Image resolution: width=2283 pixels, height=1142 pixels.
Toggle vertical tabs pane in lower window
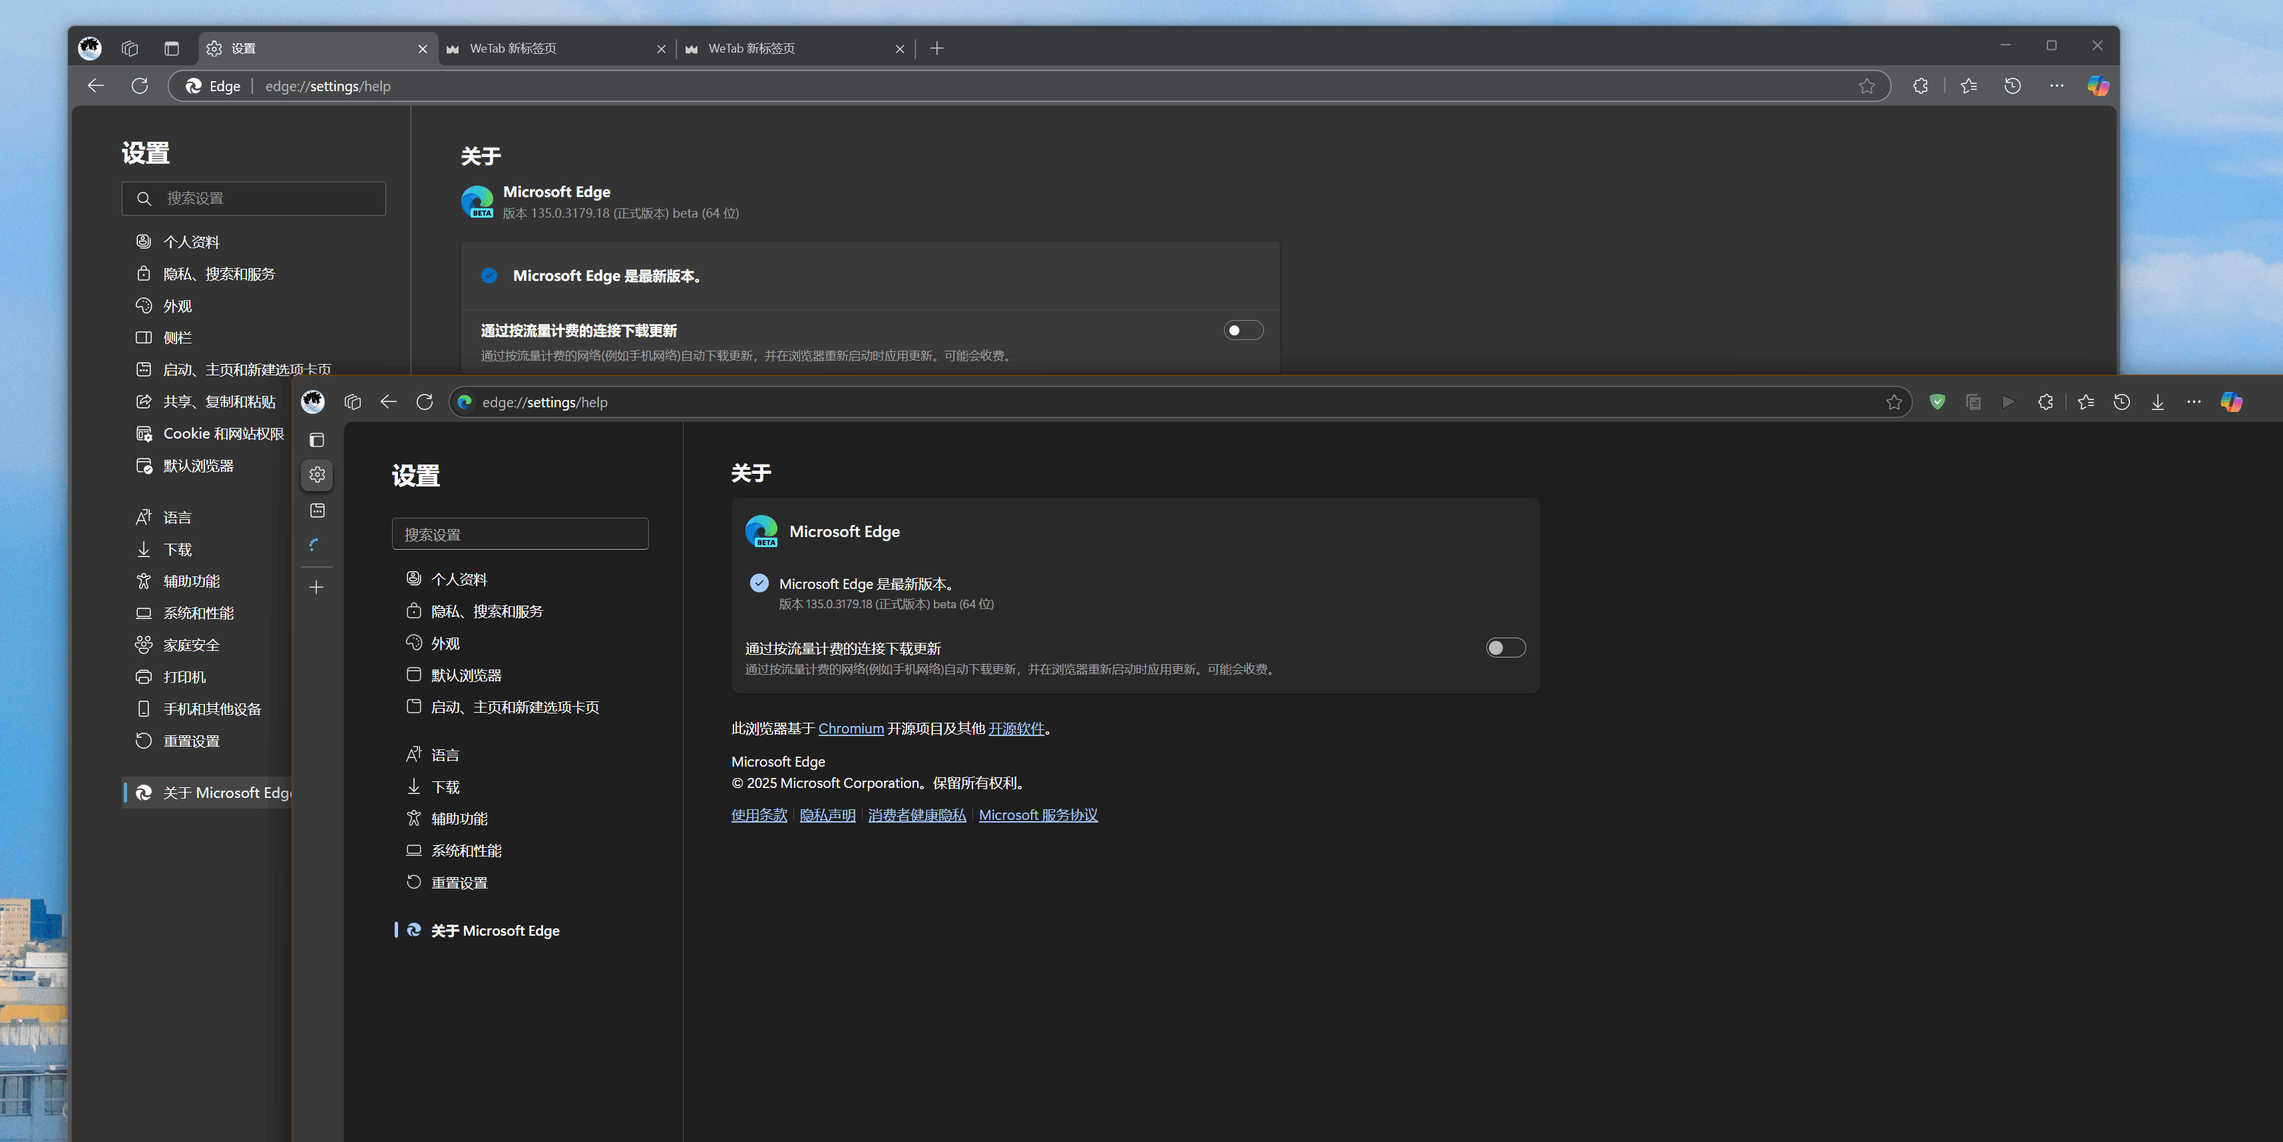click(x=316, y=441)
